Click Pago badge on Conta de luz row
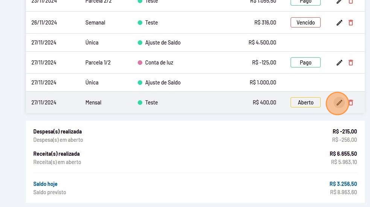Viewport: 370px width, 207px height. pos(305,63)
